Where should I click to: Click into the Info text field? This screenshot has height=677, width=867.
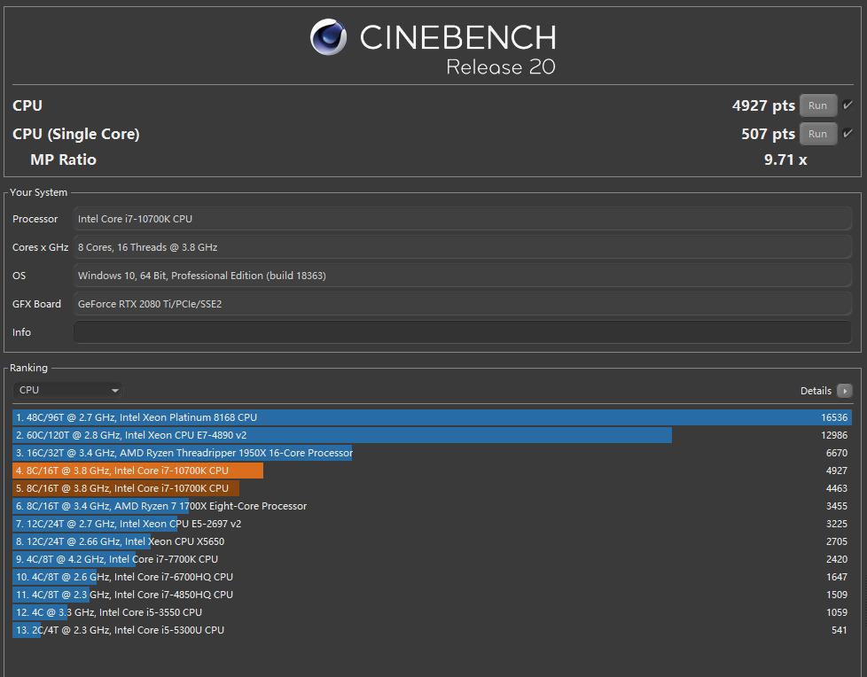pos(461,332)
